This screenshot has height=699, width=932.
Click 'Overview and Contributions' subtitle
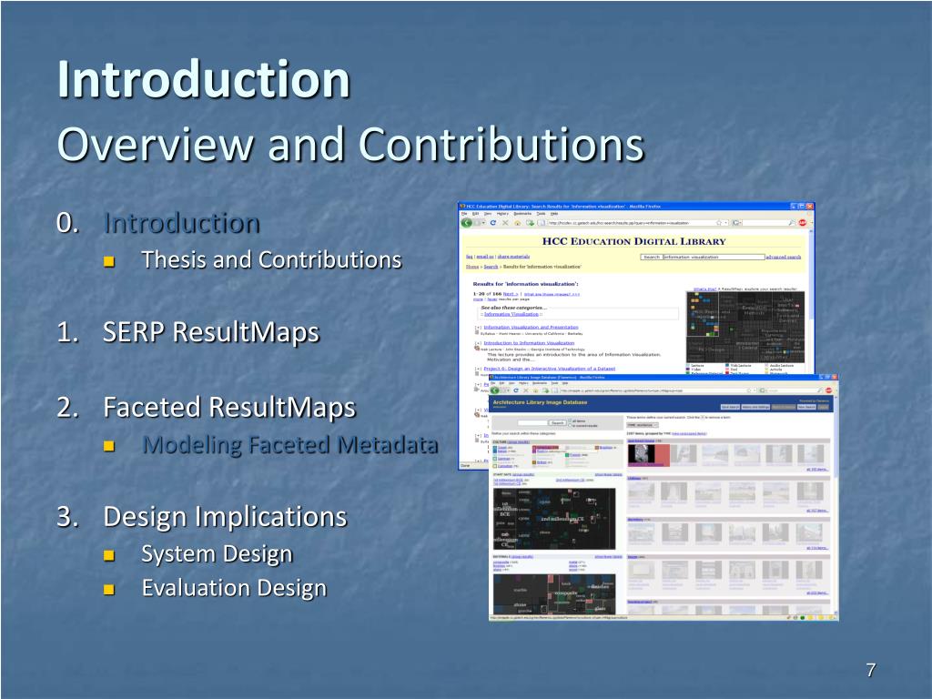(x=350, y=145)
